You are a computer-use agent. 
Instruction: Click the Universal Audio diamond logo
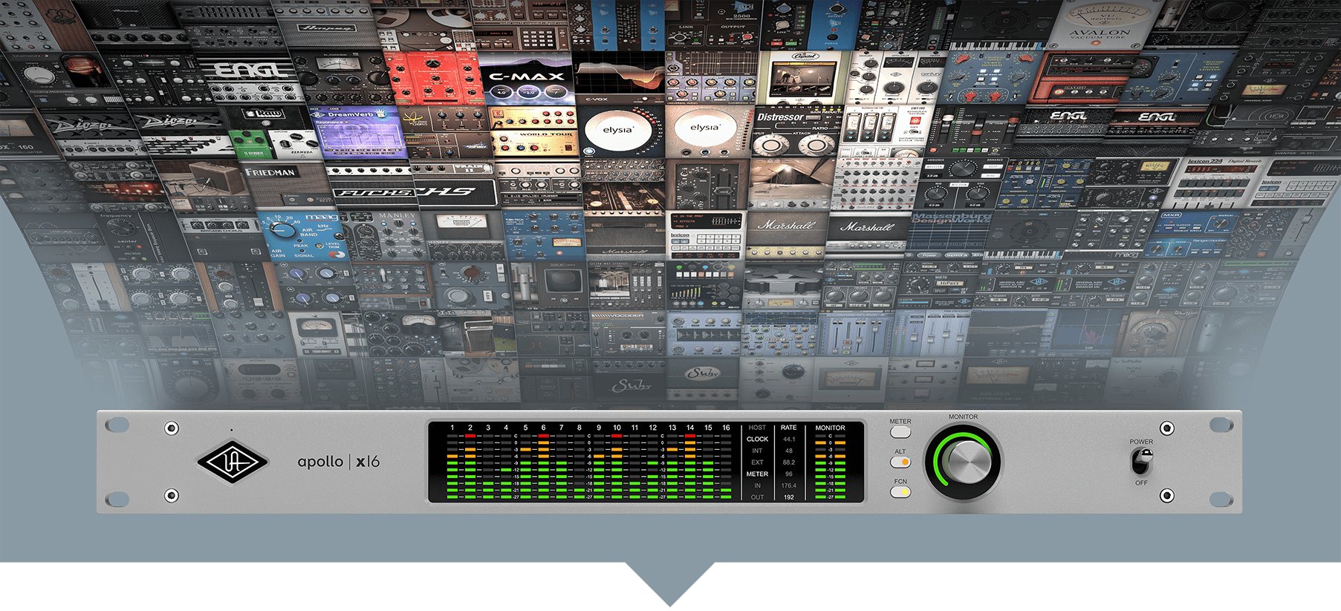click(232, 462)
